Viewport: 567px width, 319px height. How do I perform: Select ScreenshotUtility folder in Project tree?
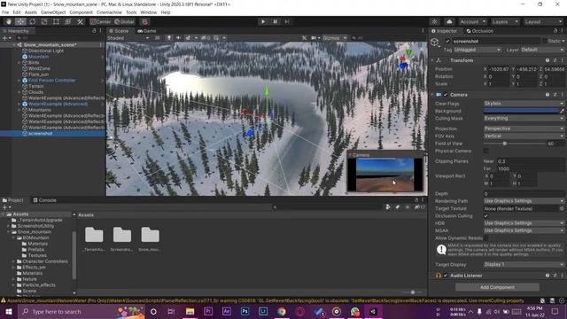35,226
